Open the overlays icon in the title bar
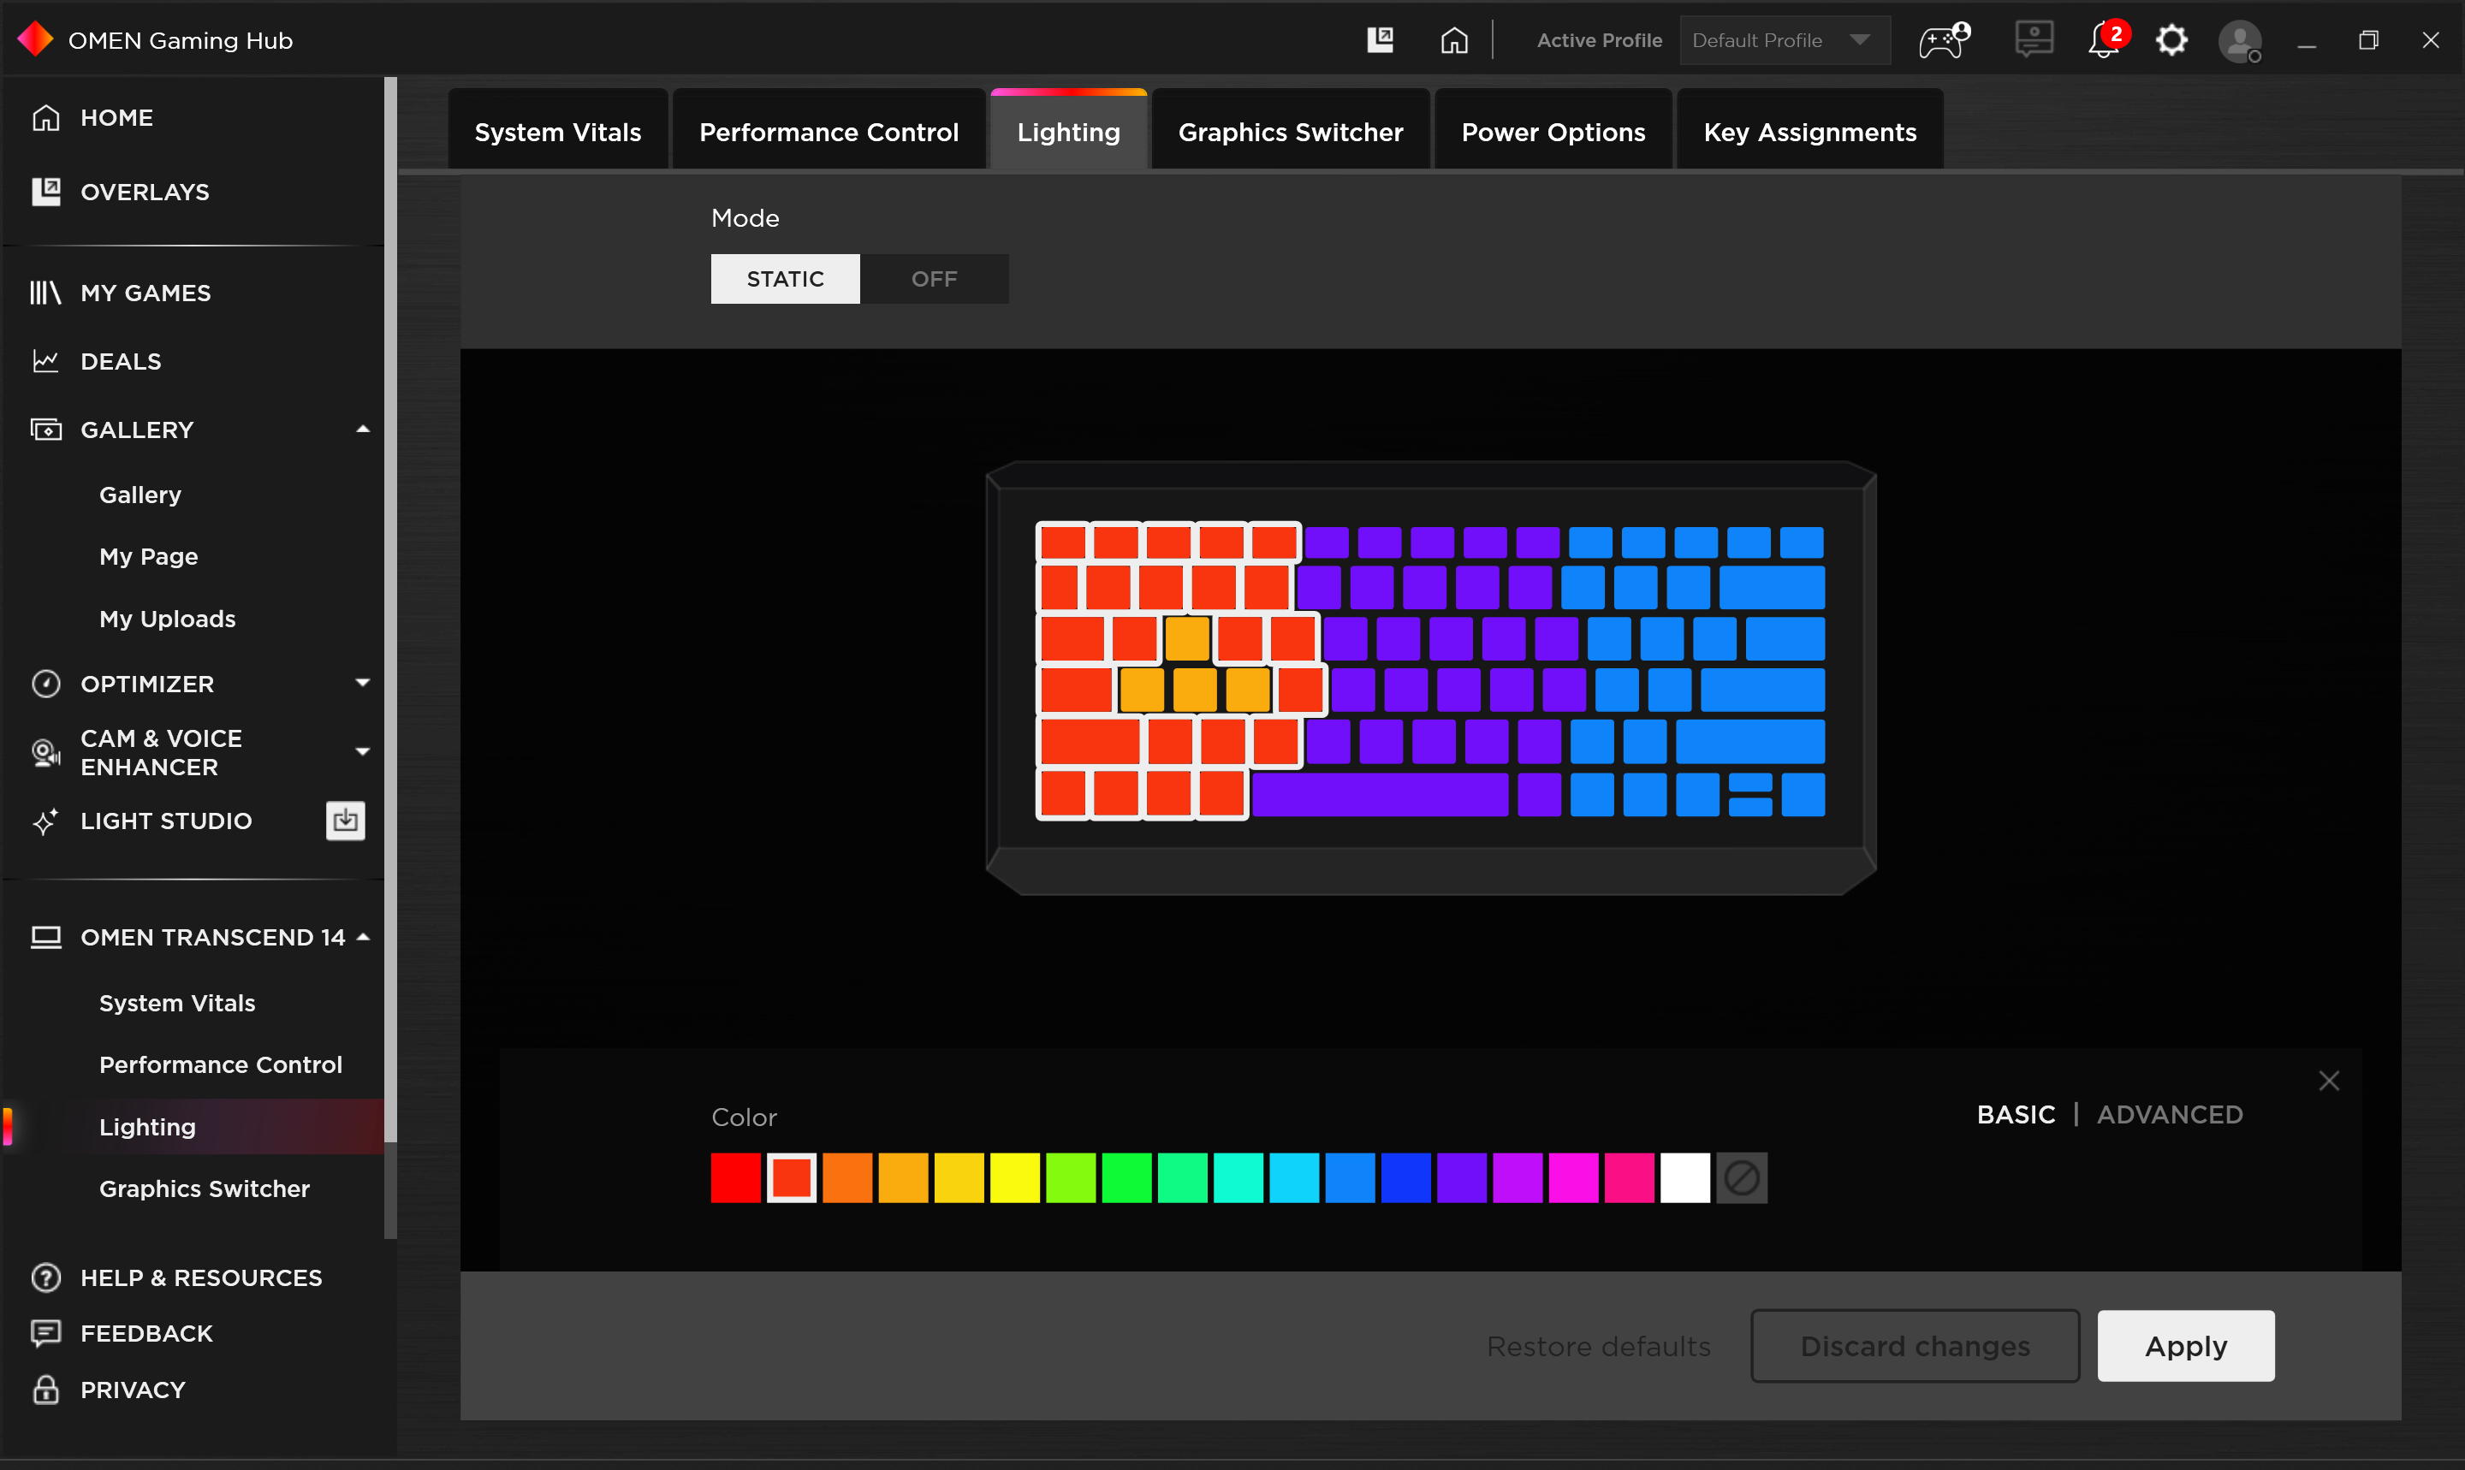Screen dimensions: 2465x1470 pos(1380,39)
